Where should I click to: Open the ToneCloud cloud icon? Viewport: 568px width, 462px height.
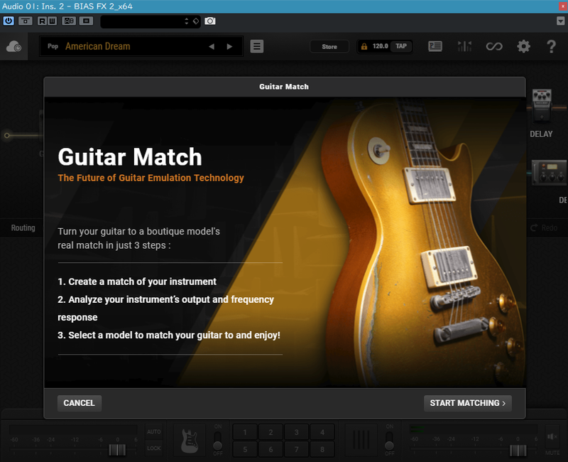[x=13, y=46]
